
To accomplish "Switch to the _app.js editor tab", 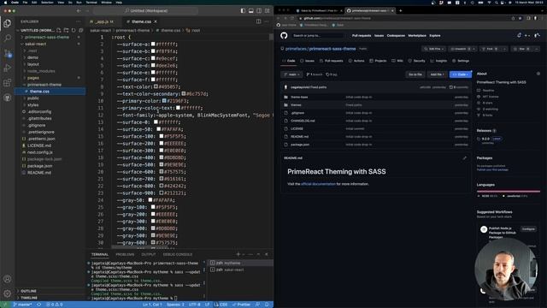I will coord(103,21).
